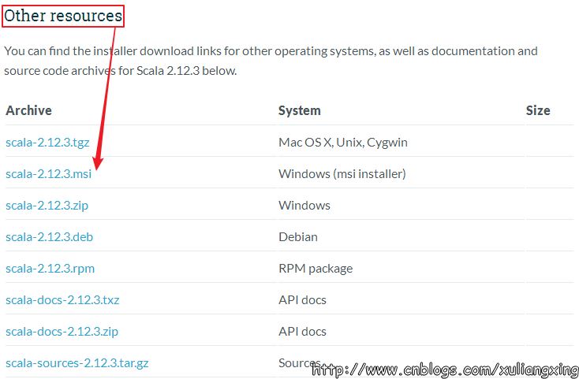Open the scala-2.12.3.zip download link
Screen dimensions: 579x379
47,206
